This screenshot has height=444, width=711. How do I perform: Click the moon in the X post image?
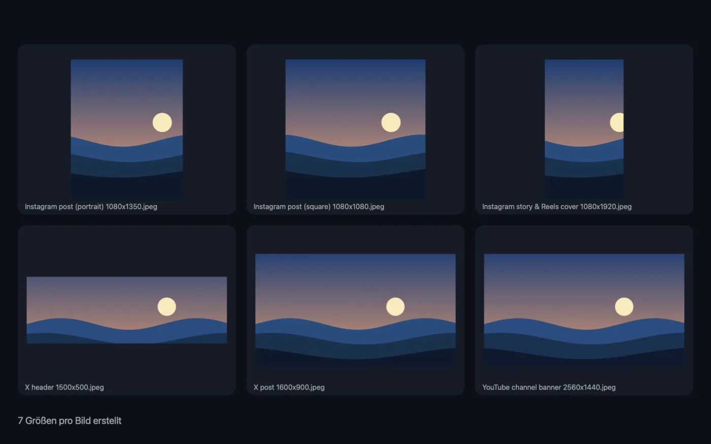click(395, 306)
